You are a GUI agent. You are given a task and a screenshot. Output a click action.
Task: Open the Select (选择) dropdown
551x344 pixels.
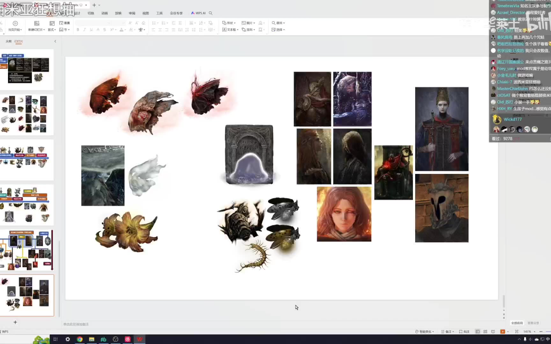(x=278, y=30)
